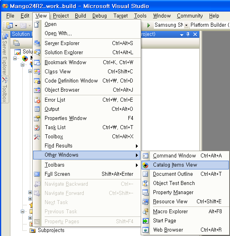Click the Class View icon
Viewport: 230px width, 236px height.
pos(37,71)
